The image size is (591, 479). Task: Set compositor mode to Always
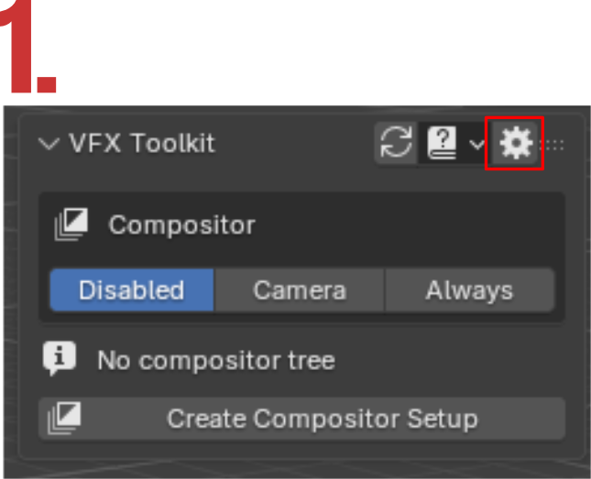tap(470, 289)
